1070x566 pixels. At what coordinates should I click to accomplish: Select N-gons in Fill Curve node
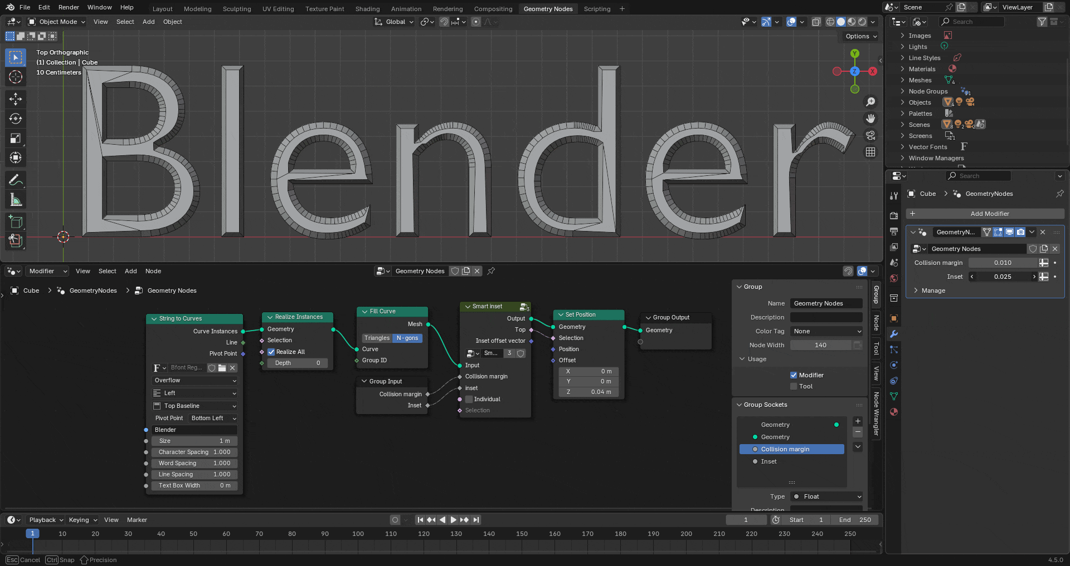coord(407,338)
